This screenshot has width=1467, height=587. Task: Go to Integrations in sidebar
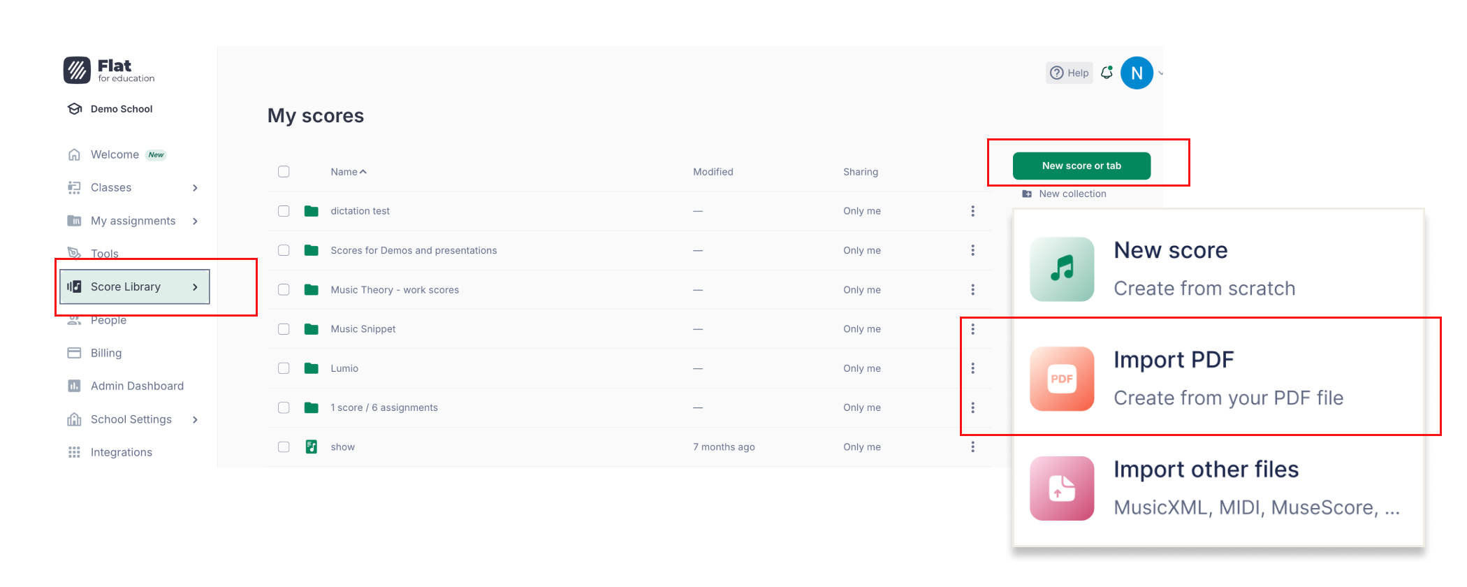click(121, 453)
